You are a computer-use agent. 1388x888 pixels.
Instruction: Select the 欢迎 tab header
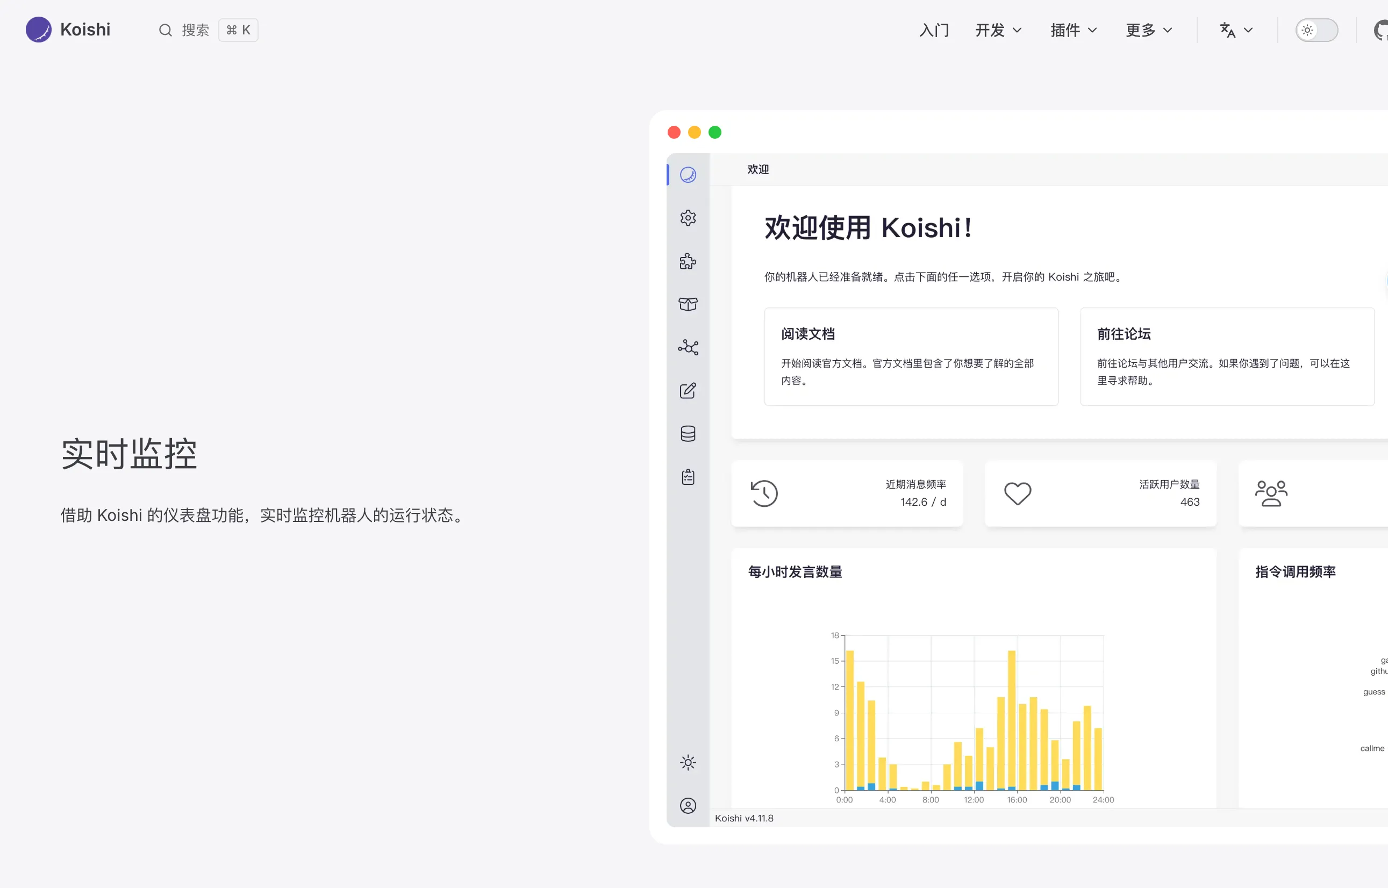coord(758,169)
